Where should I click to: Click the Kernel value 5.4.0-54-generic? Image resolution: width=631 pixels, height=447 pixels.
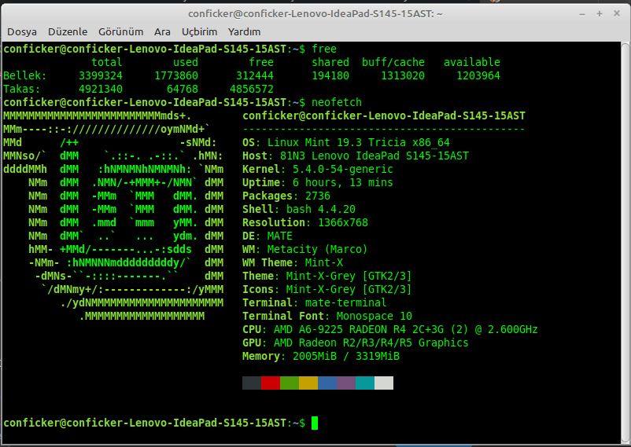pos(343,169)
